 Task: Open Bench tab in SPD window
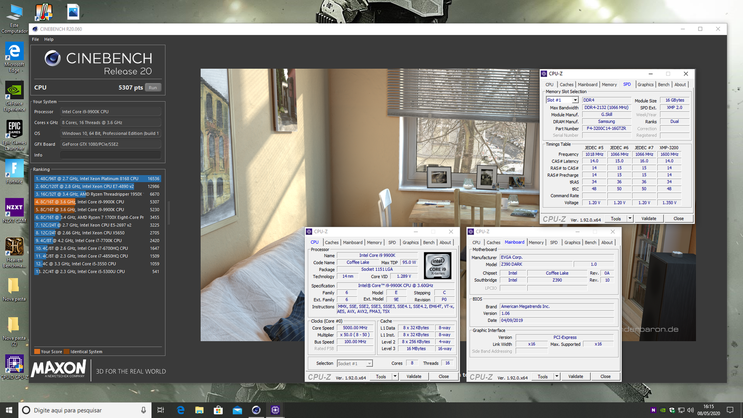(663, 85)
